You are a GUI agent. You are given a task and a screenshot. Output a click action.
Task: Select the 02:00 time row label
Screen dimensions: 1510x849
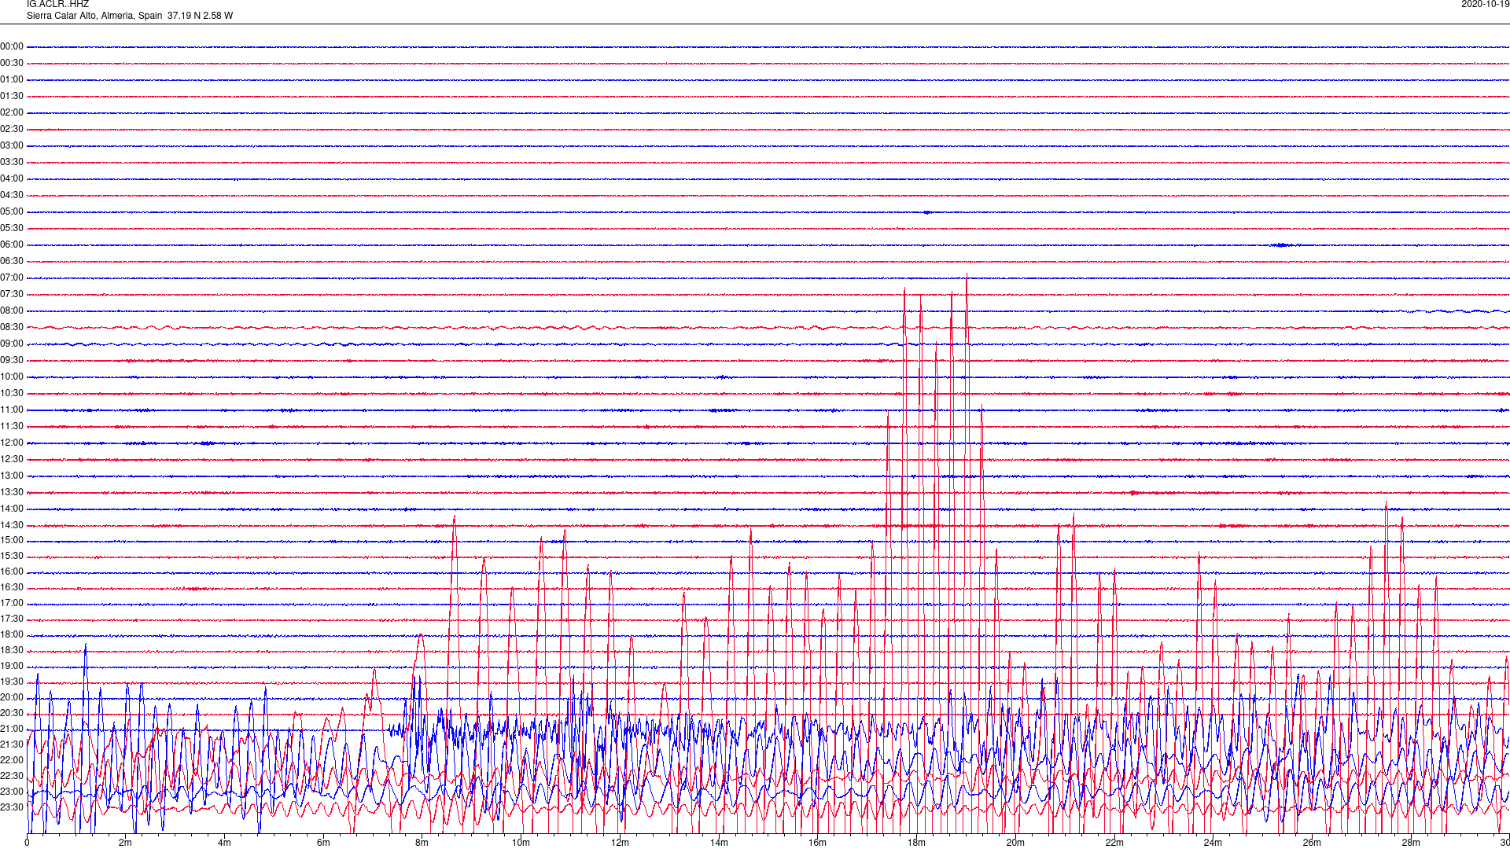click(12, 112)
